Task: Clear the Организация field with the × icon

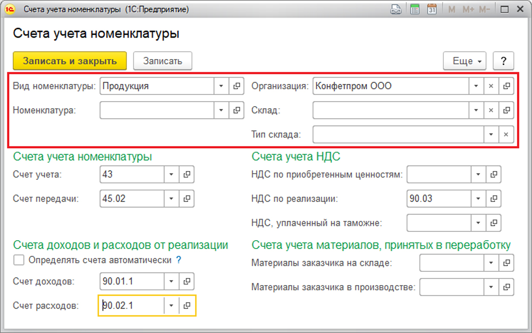Action: [x=491, y=86]
